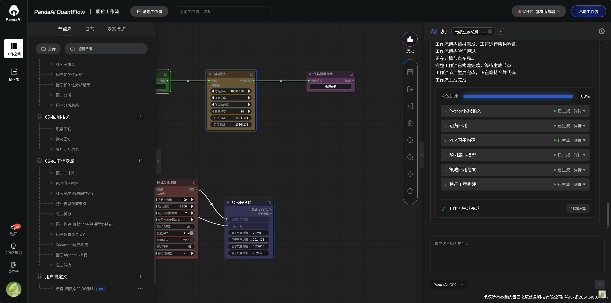This screenshot has width=611, height=303.
Task: Click the 上传 upload button
Action: tap(48, 49)
